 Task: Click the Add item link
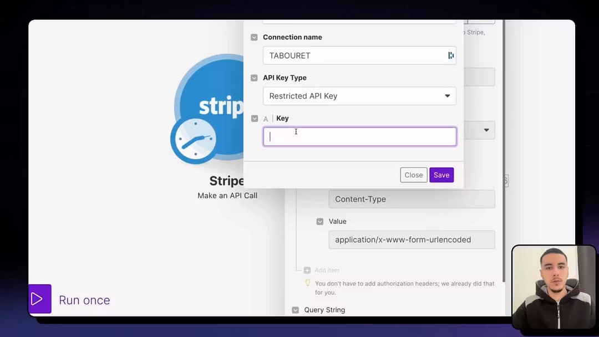pos(327,270)
